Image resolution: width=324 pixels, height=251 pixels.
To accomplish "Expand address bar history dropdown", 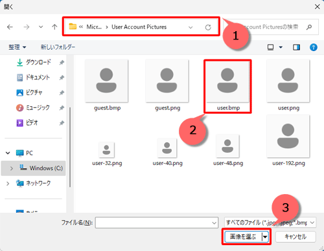I will (191, 27).
